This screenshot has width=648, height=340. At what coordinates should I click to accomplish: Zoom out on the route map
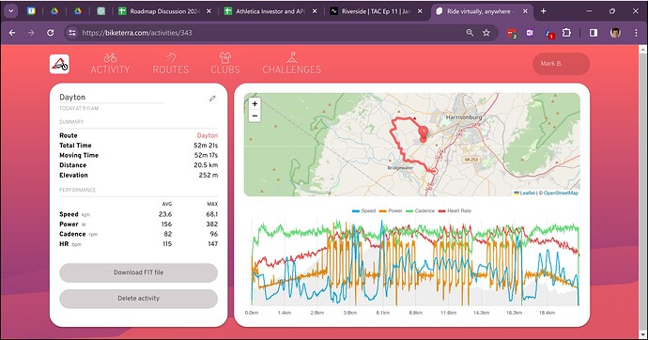(255, 116)
